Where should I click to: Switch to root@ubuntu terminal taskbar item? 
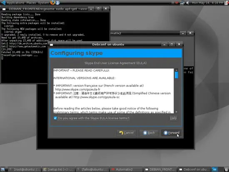tap(25, 170)
